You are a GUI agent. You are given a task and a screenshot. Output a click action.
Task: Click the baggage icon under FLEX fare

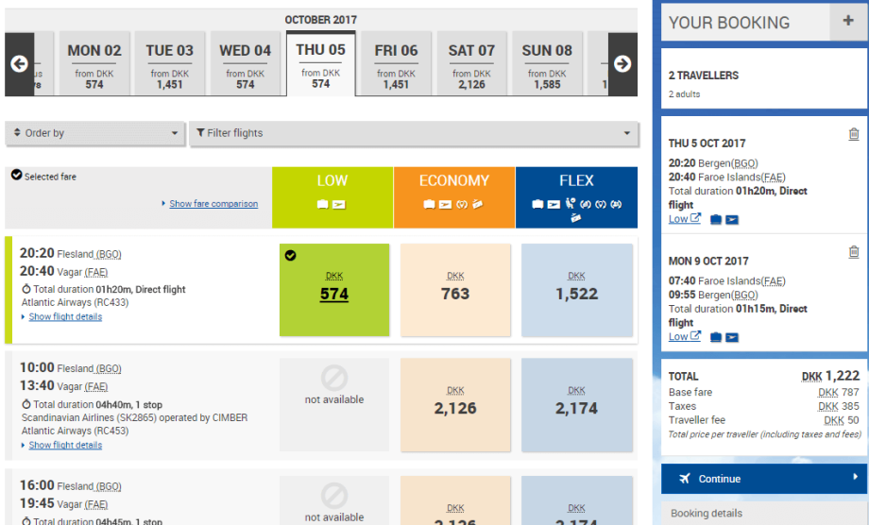click(537, 204)
